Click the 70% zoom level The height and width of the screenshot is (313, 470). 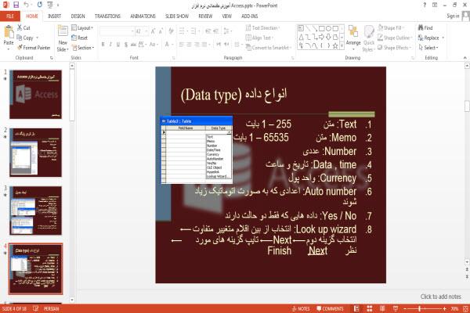click(454, 308)
